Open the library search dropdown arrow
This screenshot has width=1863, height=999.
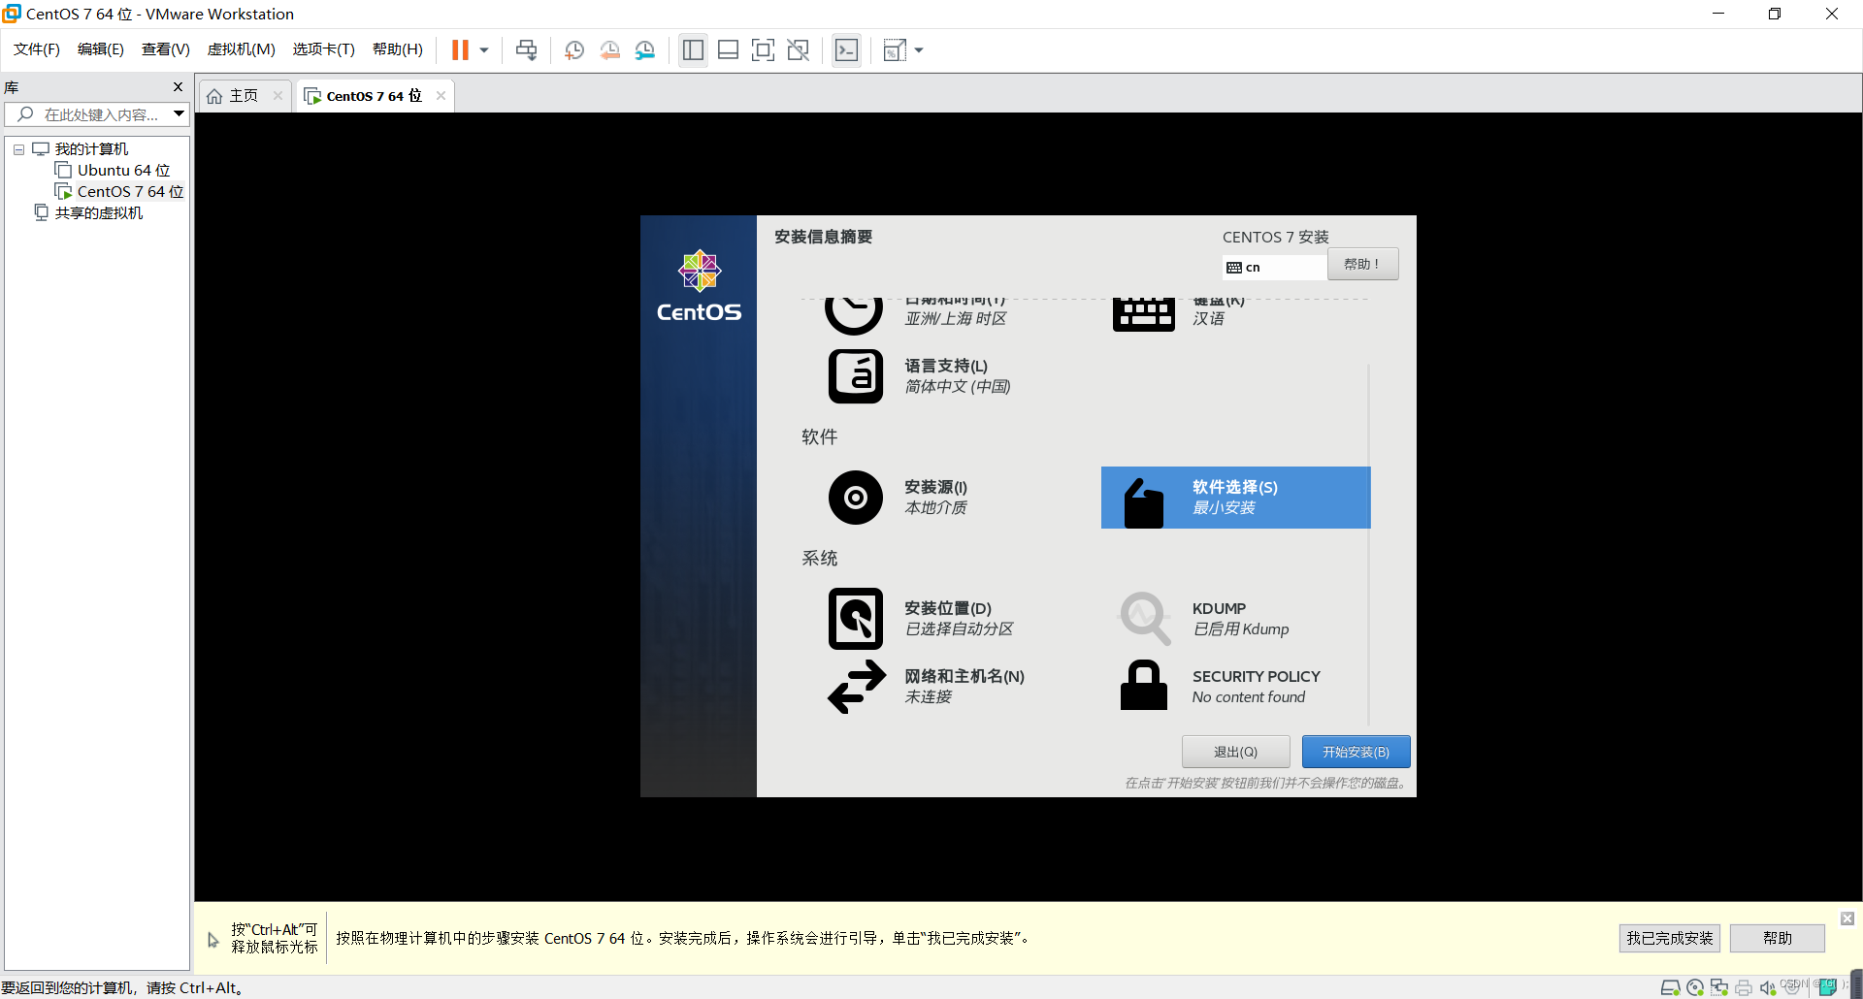coord(180,114)
